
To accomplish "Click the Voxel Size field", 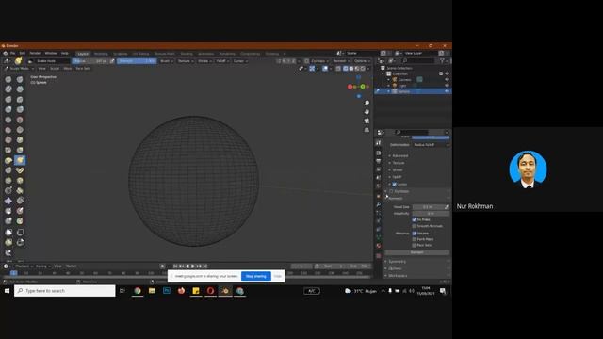I will click(x=427, y=207).
